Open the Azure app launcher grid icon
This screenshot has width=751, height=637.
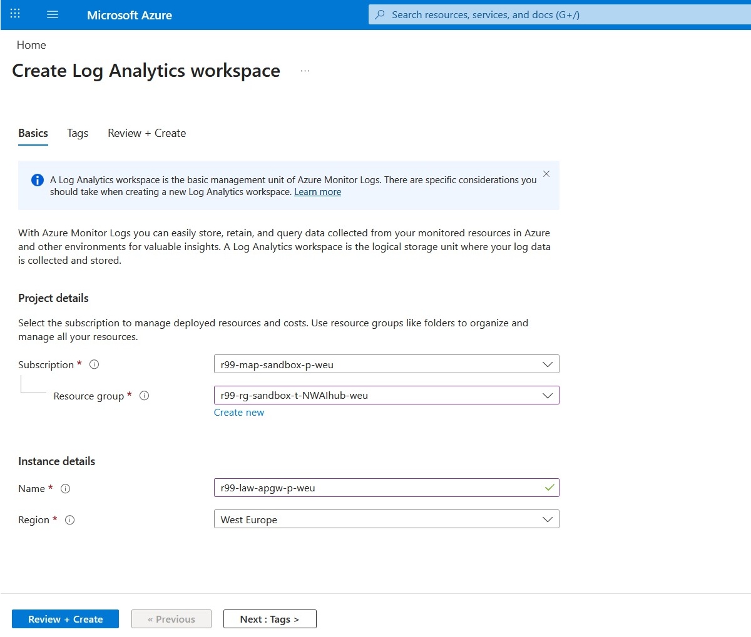tap(15, 14)
